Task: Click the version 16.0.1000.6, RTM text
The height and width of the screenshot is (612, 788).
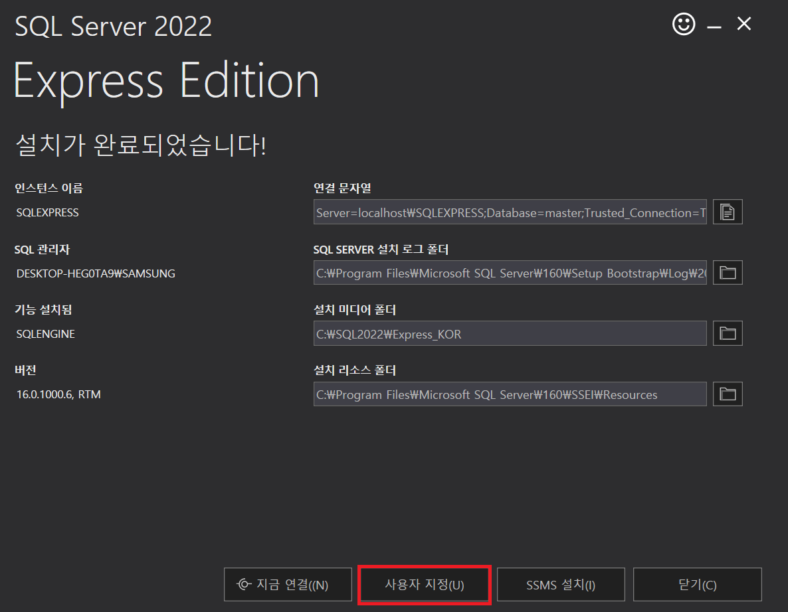Action: click(58, 394)
